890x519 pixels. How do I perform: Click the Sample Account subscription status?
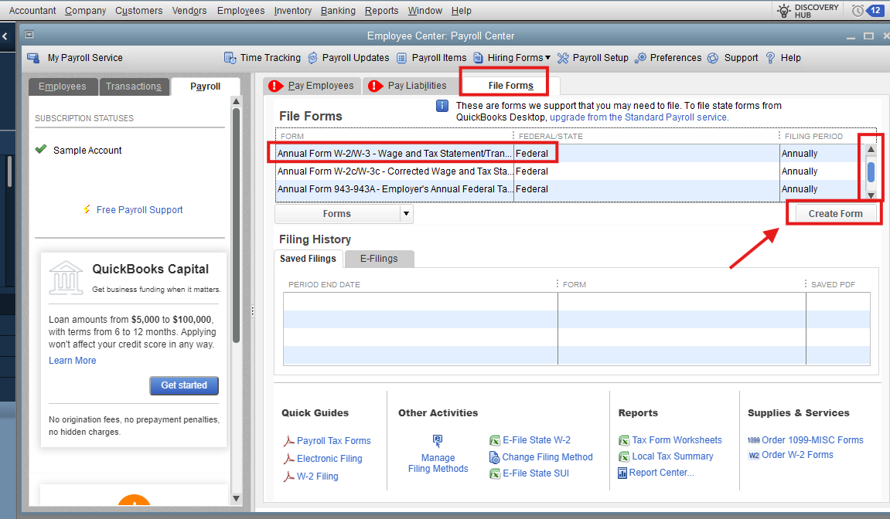click(x=87, y=151)
